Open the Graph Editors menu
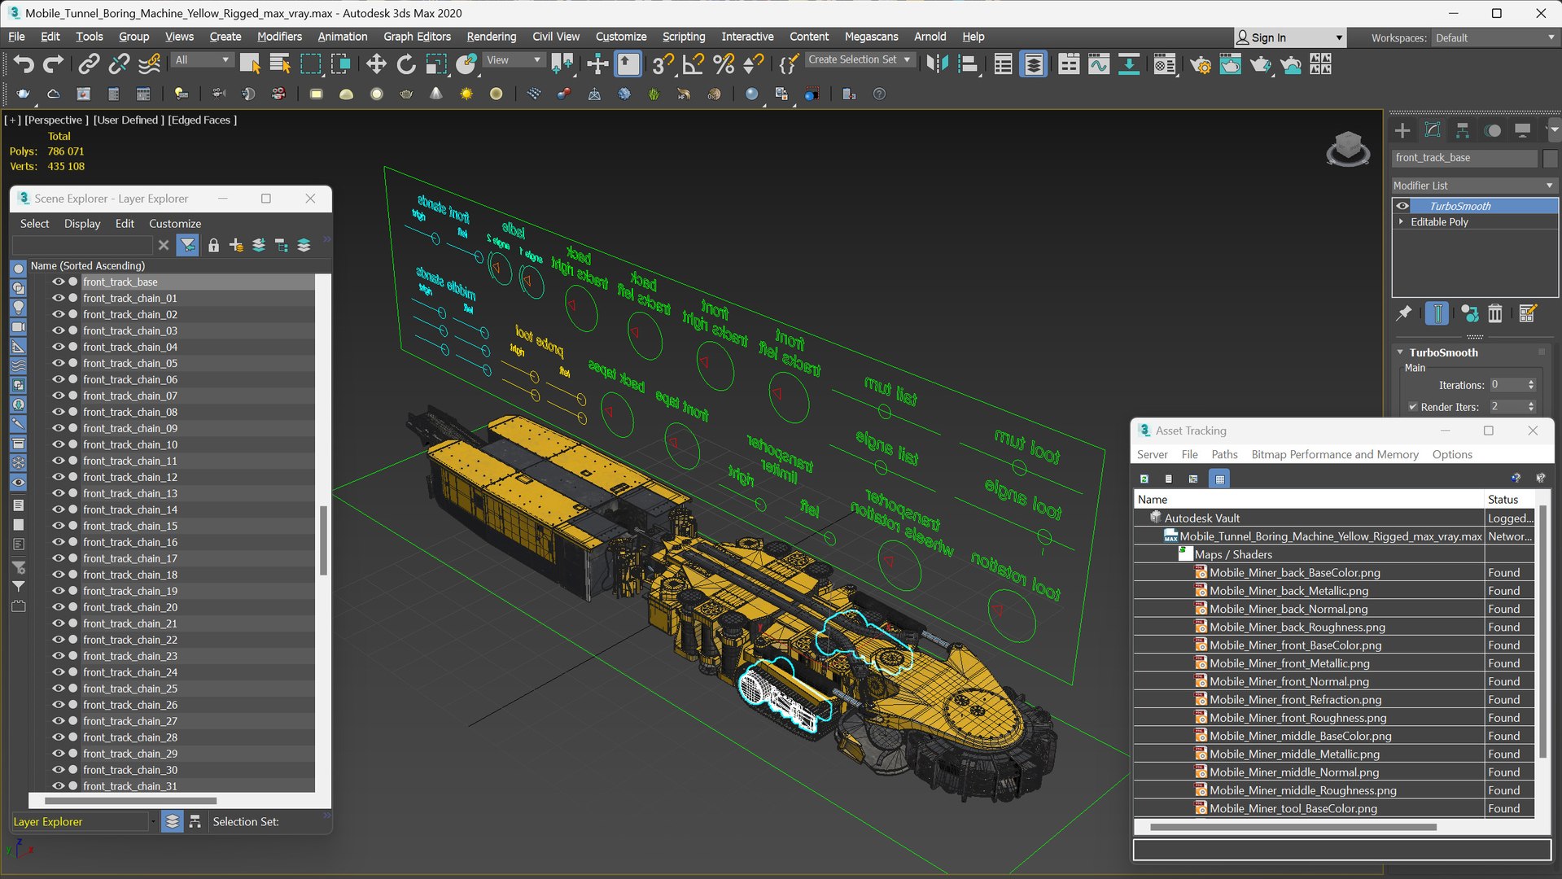Image resolution: width=1562 pixels, height=879 pixels. [x=417, y=37]
